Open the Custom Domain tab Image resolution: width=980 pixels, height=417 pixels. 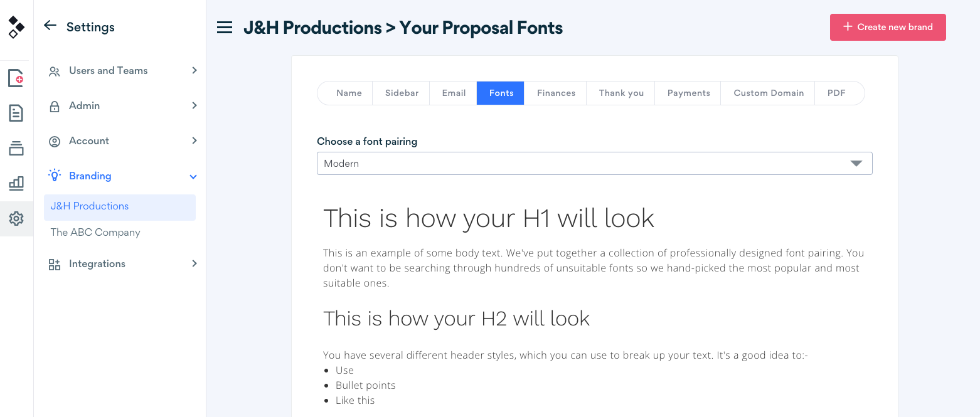(768, 92)
